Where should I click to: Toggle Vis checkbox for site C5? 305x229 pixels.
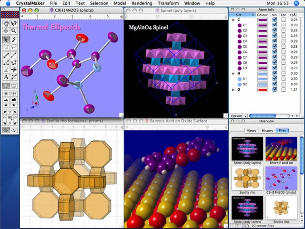(x=274, y=46)
